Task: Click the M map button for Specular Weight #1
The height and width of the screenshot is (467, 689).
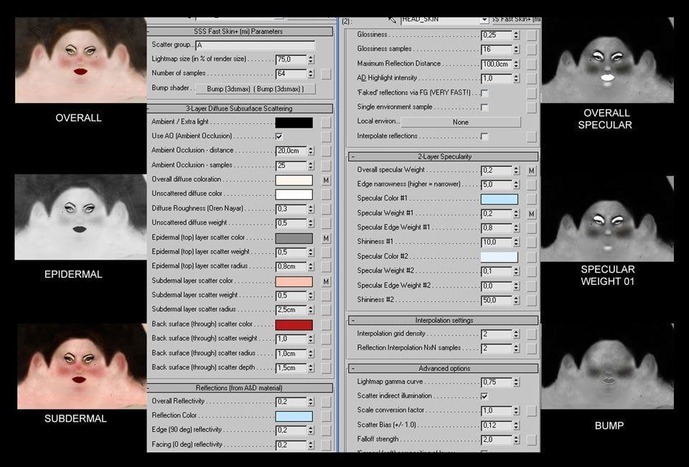Action: point(531,214)
